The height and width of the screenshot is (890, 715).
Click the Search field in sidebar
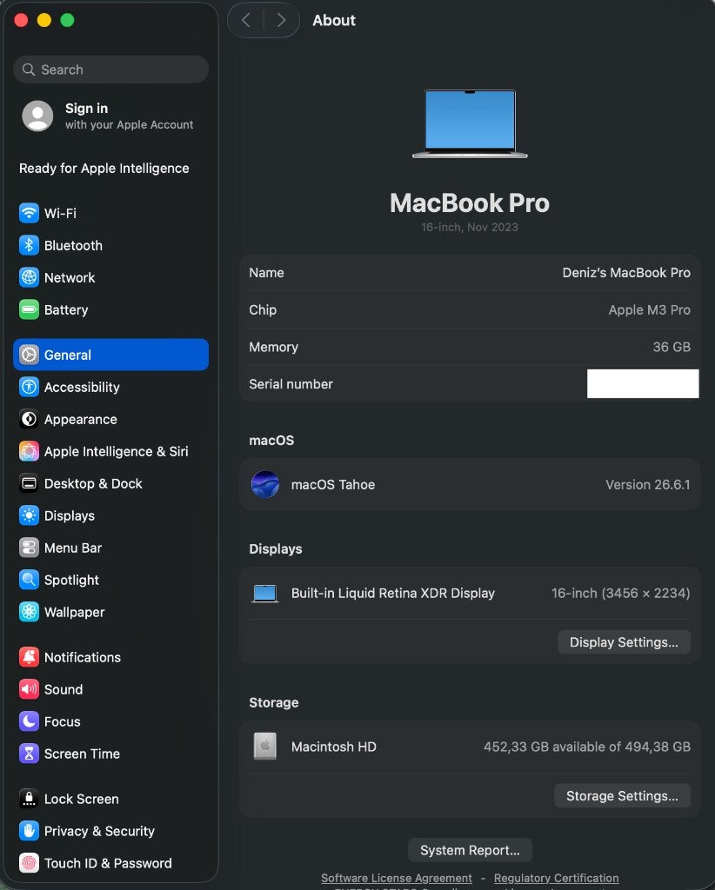click(111, 70)
